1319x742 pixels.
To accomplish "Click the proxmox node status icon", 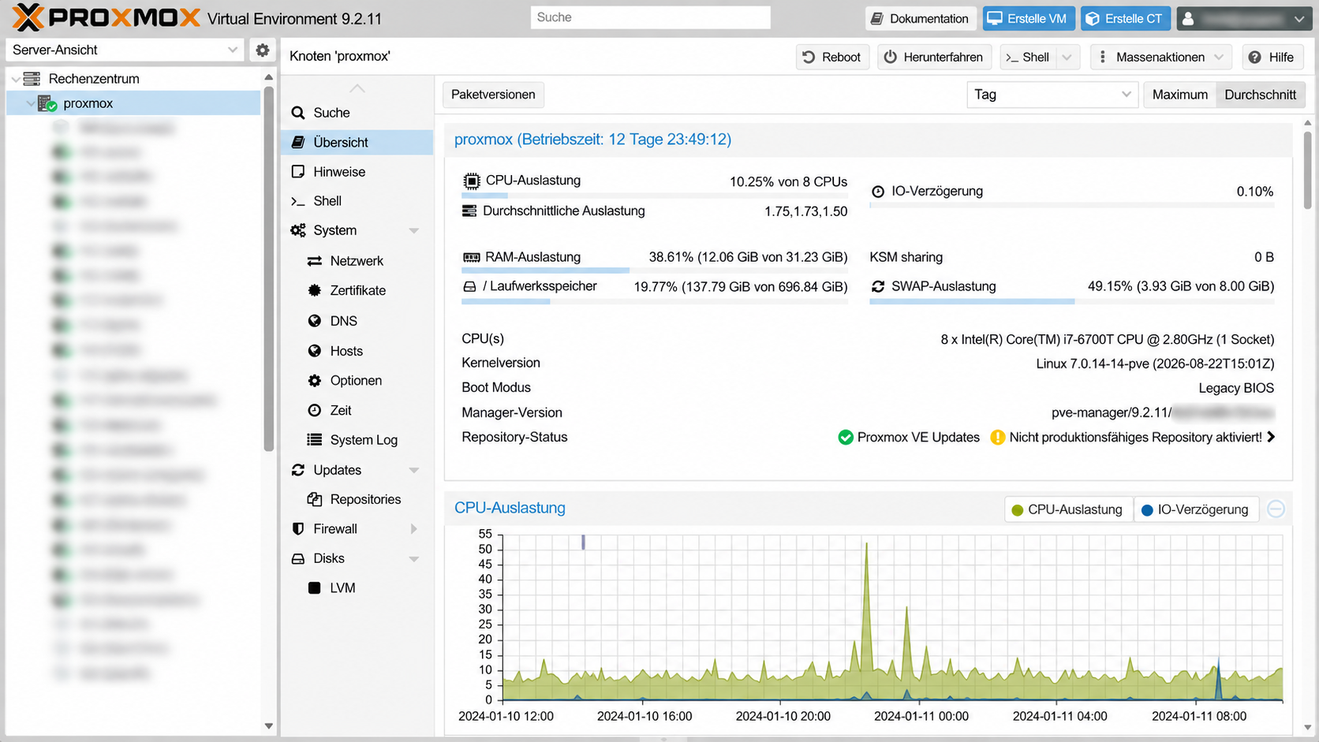I will [47, 103].
